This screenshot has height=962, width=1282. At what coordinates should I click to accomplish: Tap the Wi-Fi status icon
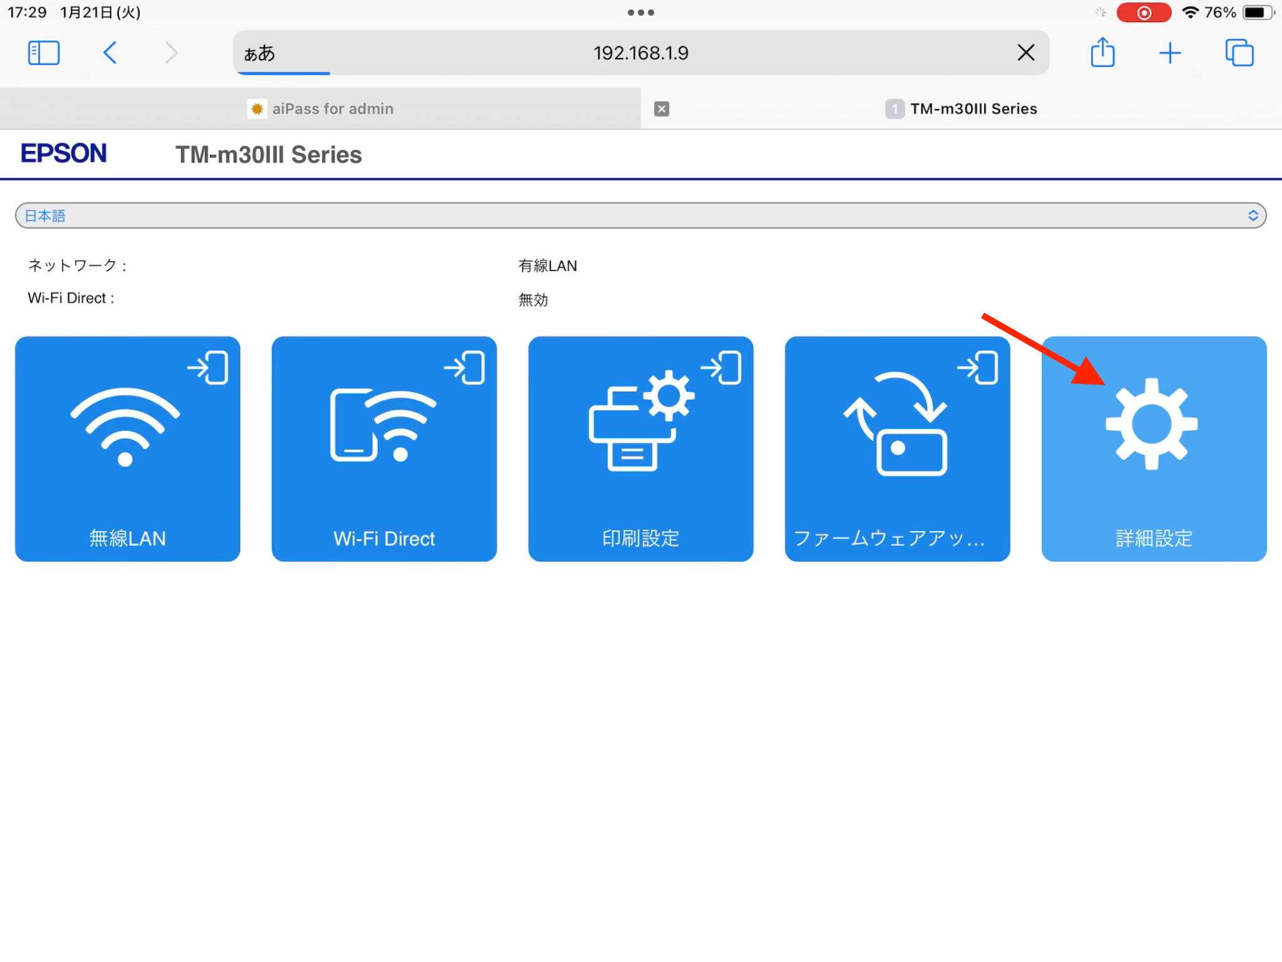point(1190,13)
